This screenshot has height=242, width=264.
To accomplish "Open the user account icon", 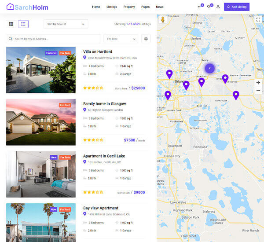I will click(x=218, y=7).
